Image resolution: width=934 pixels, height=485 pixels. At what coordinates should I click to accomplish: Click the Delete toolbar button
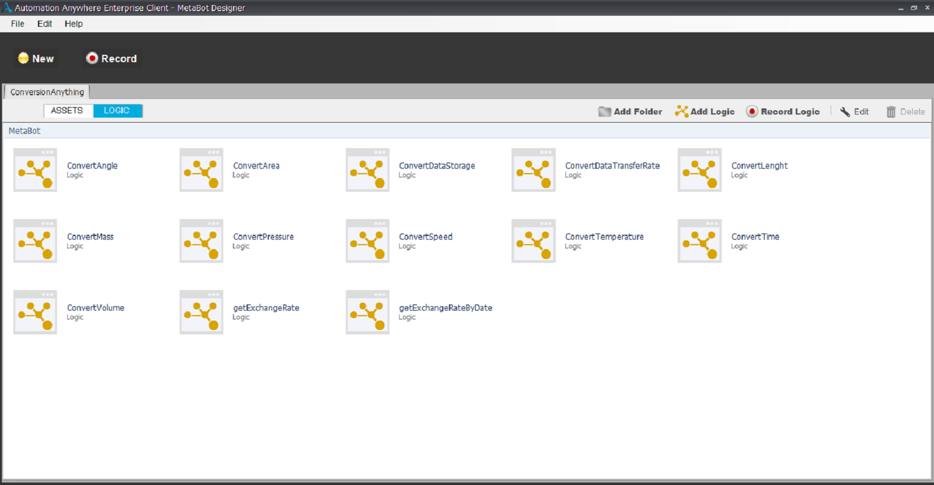[x=905, y=111]
